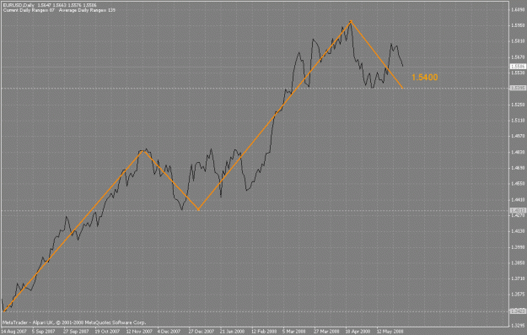Click the Current Daily Range indicator text
The width and height of the screenshot is (527, 335).
coord(29,10)
